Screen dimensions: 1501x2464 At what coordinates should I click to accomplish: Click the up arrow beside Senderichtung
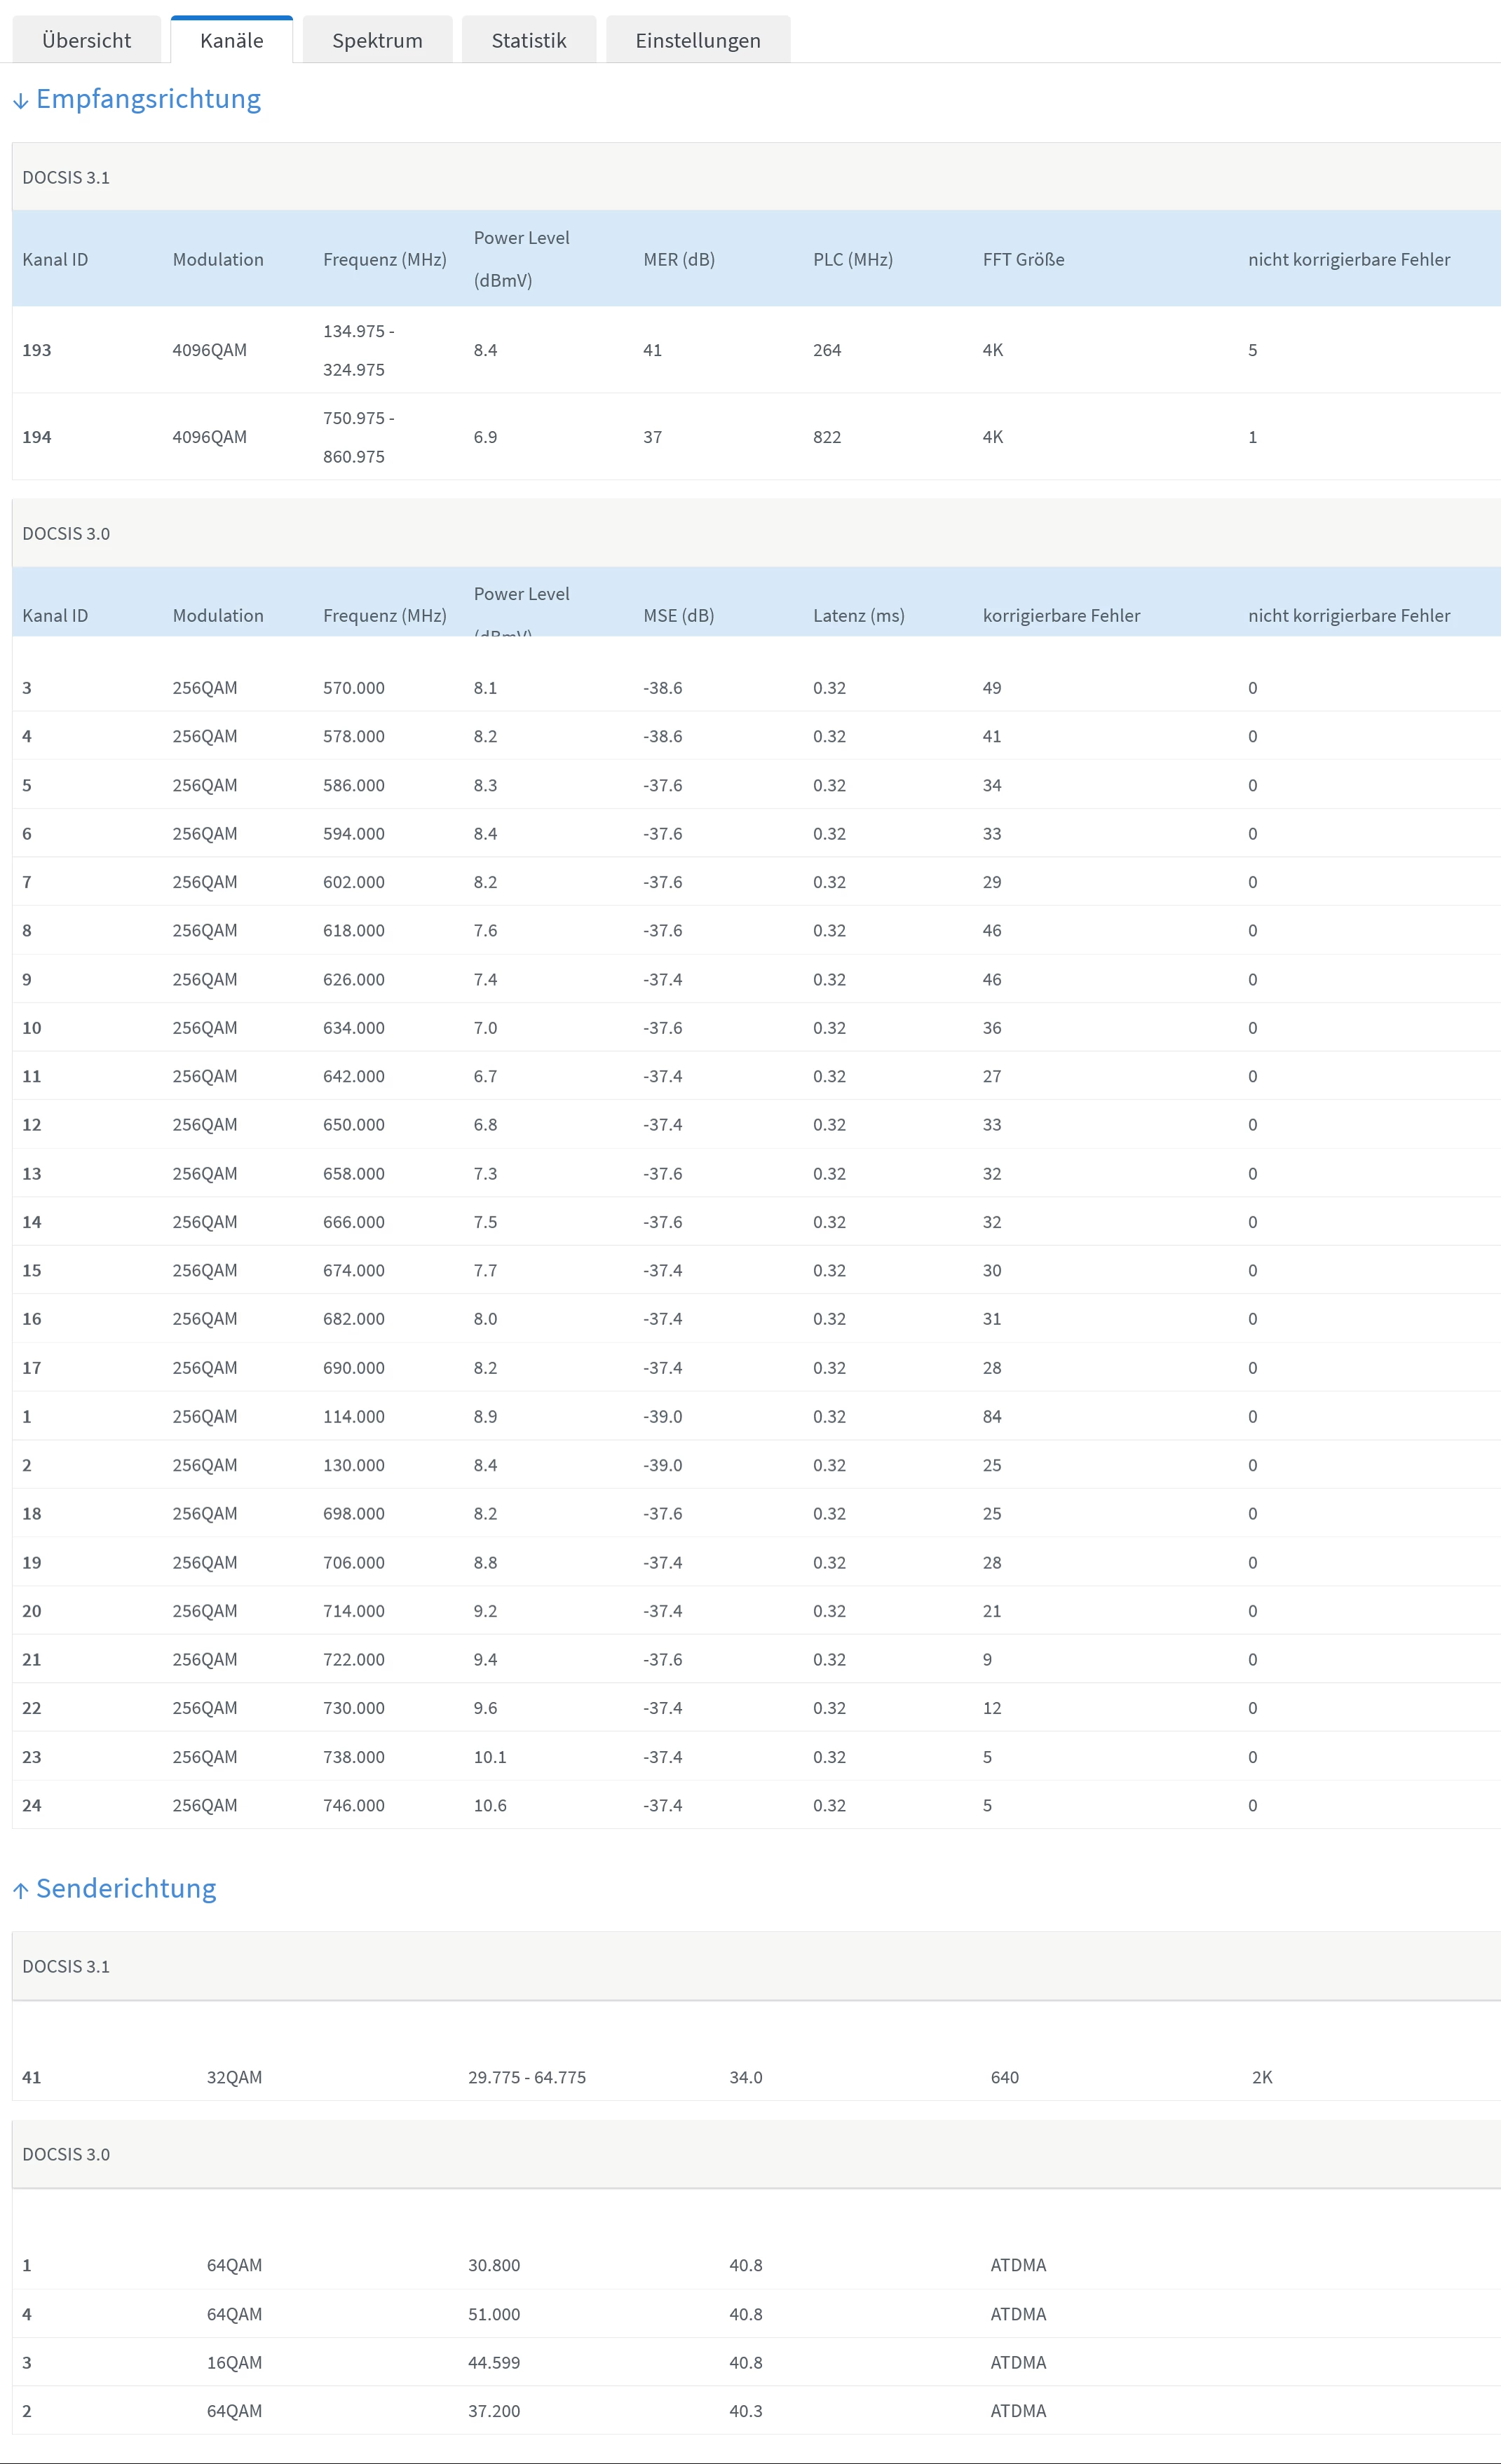click(x=20, y=1890)
